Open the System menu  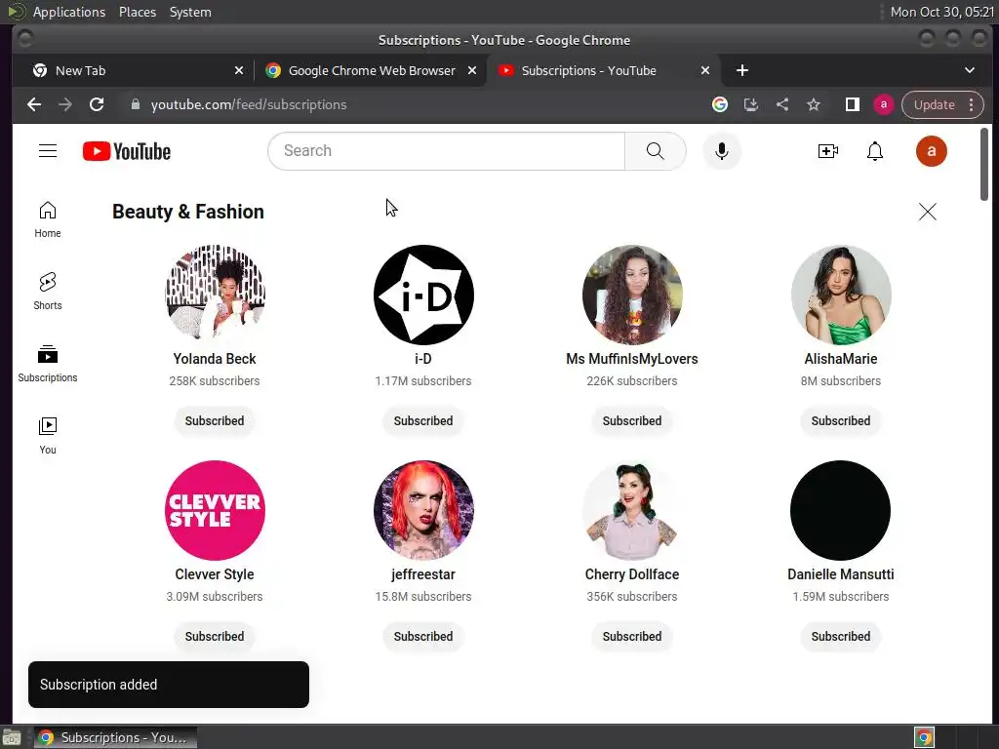(x=190, y=12)
